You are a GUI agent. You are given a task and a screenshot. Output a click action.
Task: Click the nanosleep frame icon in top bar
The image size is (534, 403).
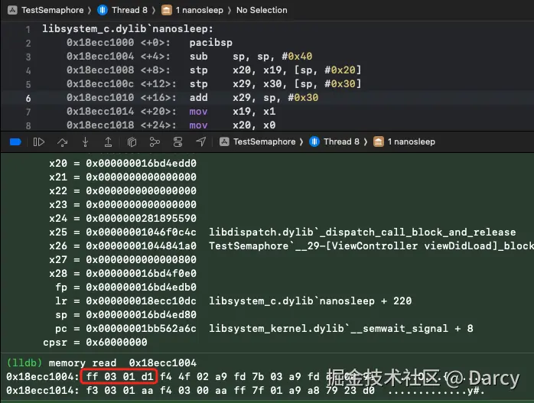(x=167, y=10)
